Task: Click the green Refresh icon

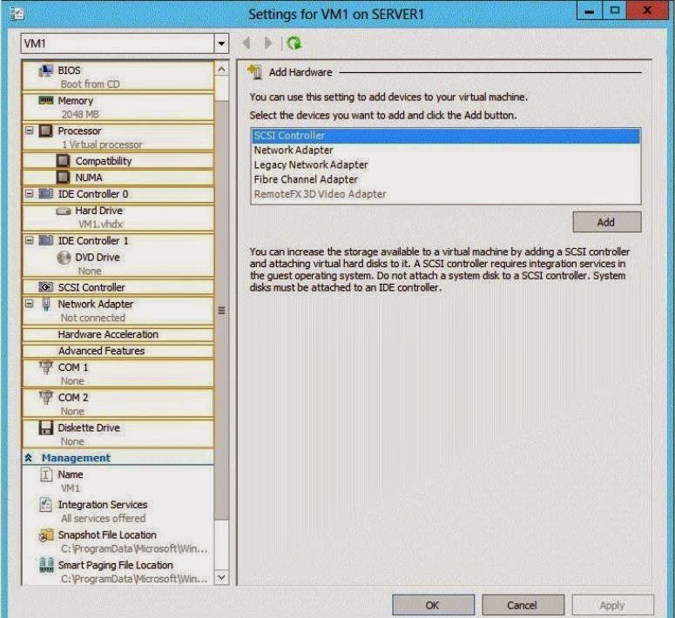Action: tap(294, 43)
